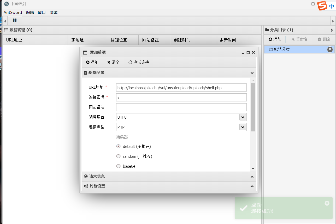The image size is (336, 224).
Task: Click the 网站备注 input field
Action: tap(181, 107)
